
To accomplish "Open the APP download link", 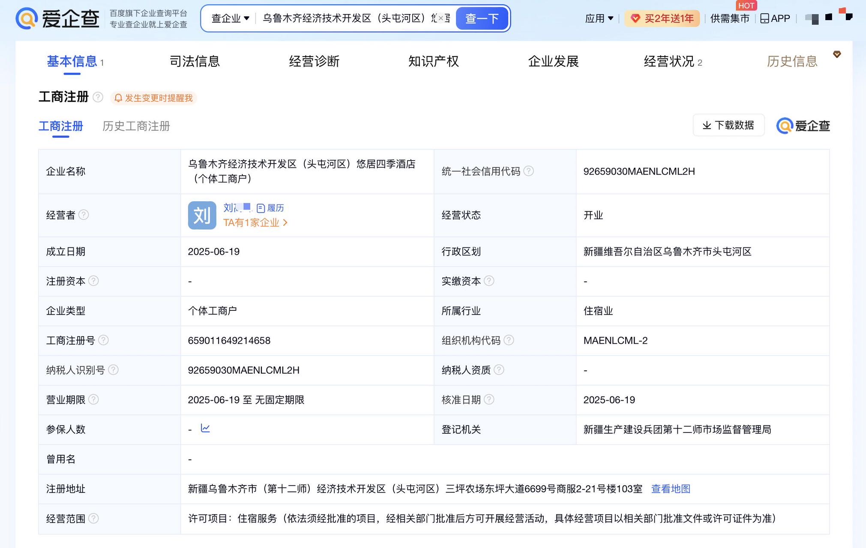I will point(775,18).
